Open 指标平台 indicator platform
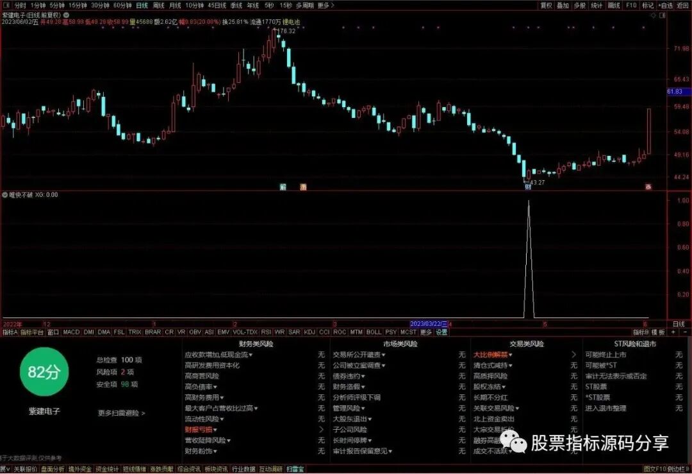Image resolution: width=692 pixels, height=474 pixels. coord(32,332)
